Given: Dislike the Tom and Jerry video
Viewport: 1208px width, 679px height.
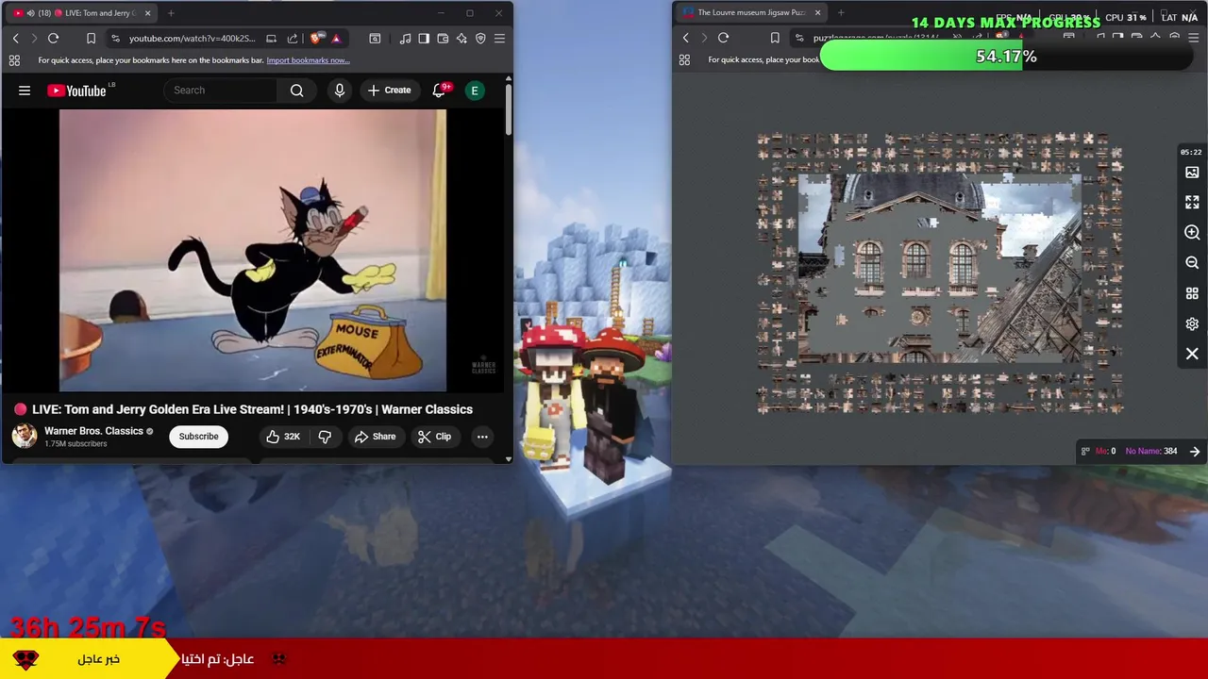Looking at the screenshot, I should (325, 437).
